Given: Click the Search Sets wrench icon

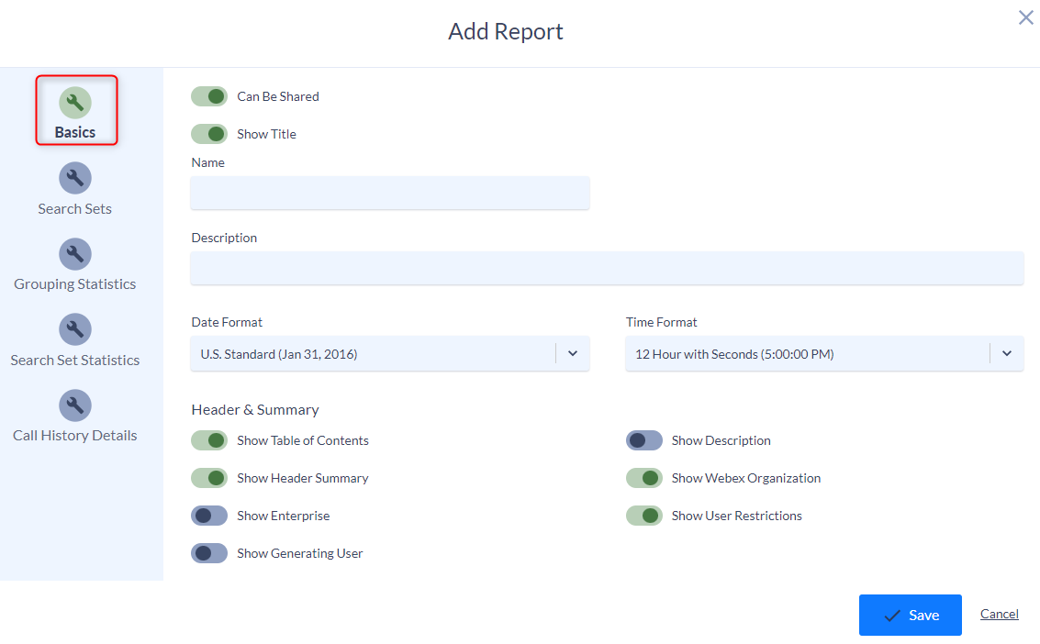Looking at the screenshot, I should tap(74, 178).
